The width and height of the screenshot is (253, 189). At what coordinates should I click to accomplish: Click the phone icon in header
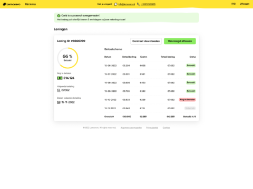click(139, 4)
